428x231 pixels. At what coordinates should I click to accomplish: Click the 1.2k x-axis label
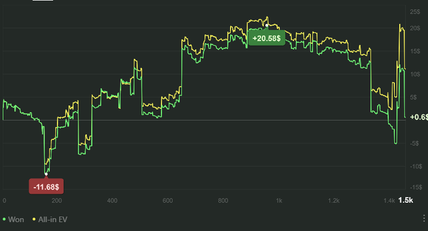pos(334,200)
